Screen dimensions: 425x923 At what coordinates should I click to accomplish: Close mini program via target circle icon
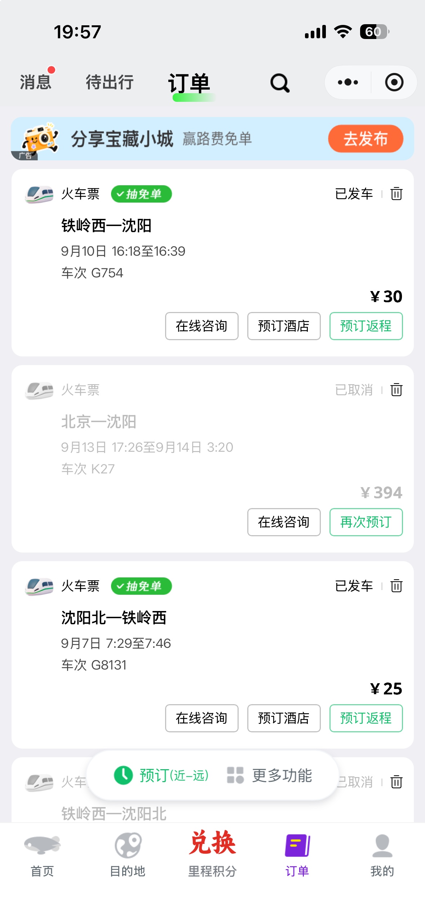(394, 82)
